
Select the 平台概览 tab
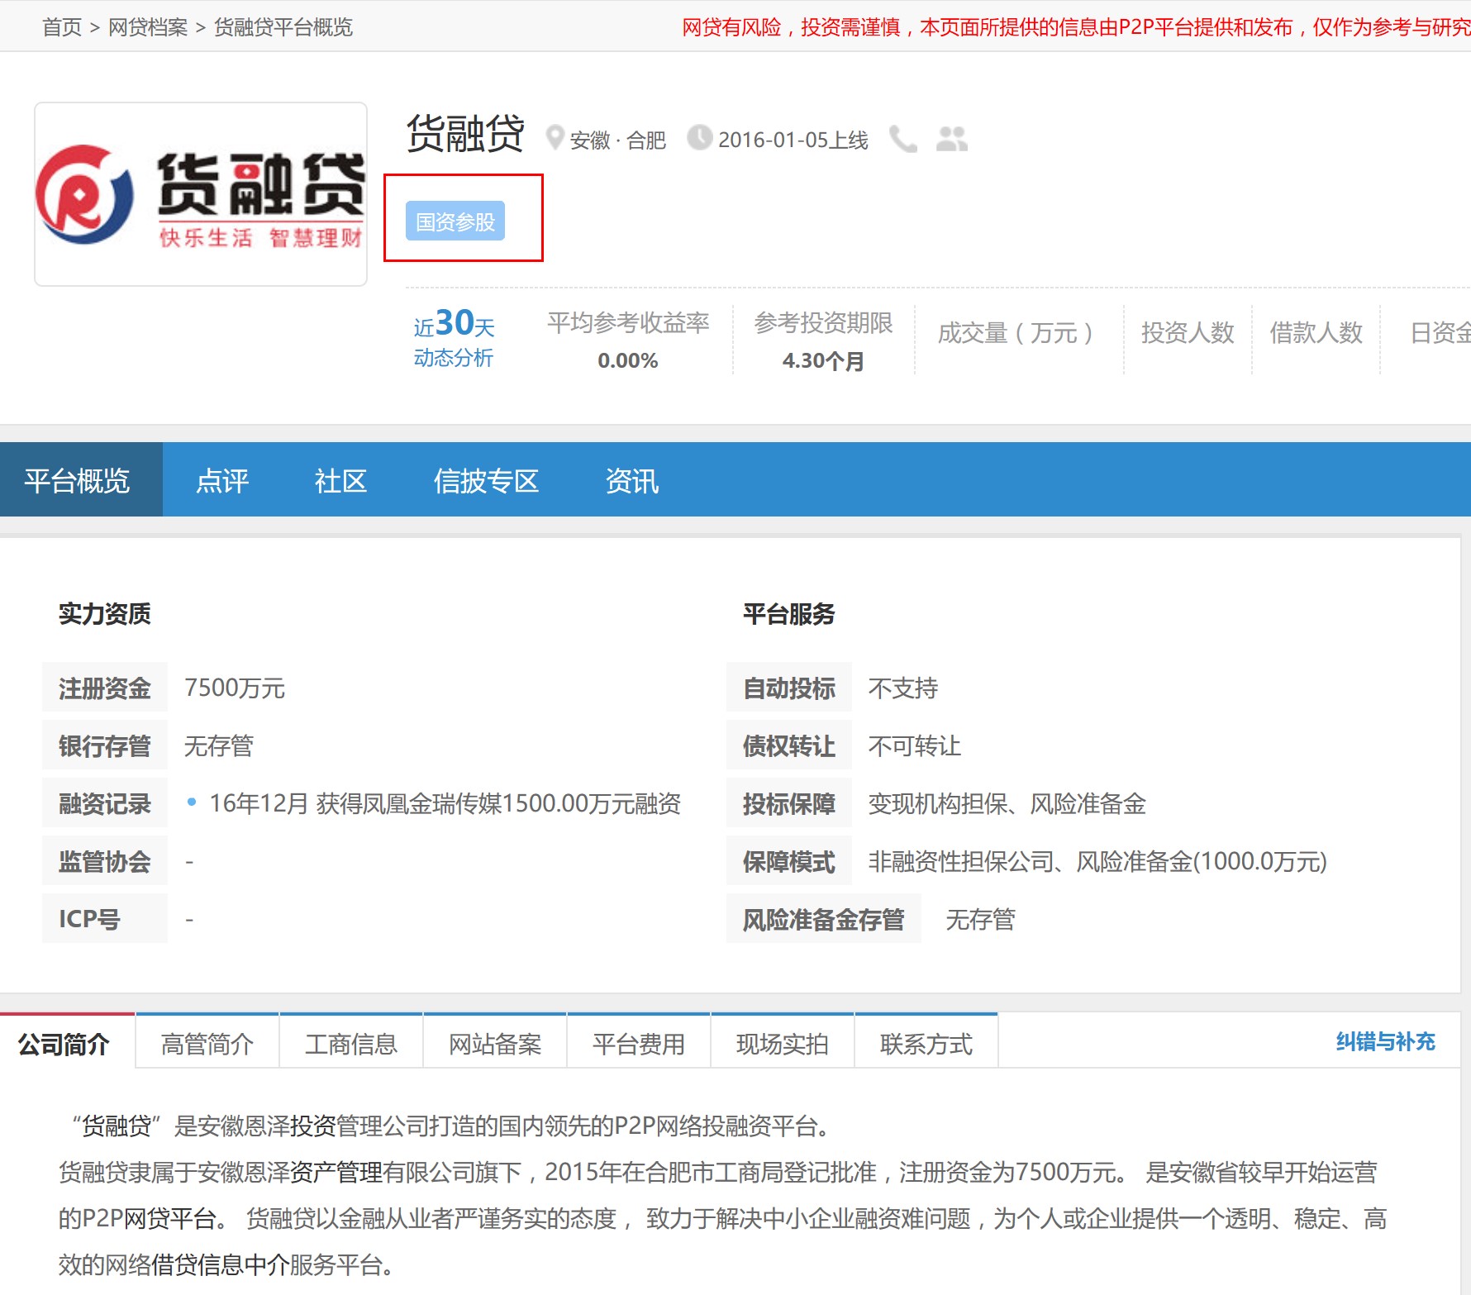coord(81,479)
